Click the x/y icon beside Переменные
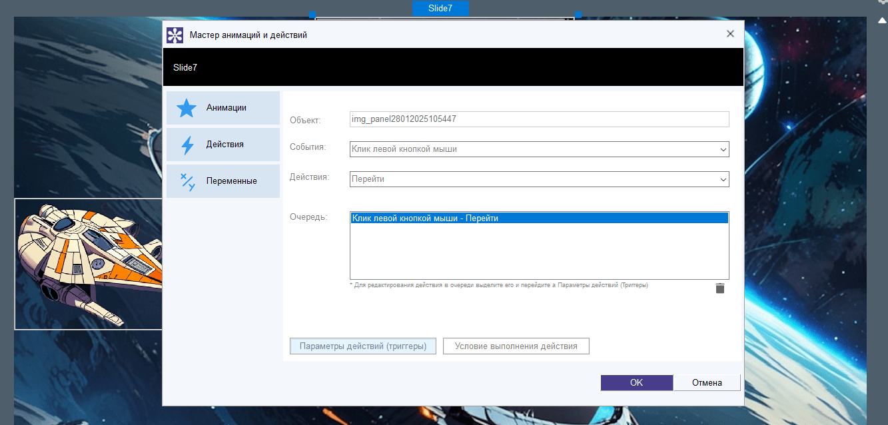The image size is (888, 425). 187,181
